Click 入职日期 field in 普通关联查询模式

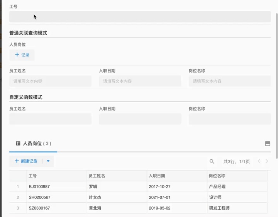140,81
